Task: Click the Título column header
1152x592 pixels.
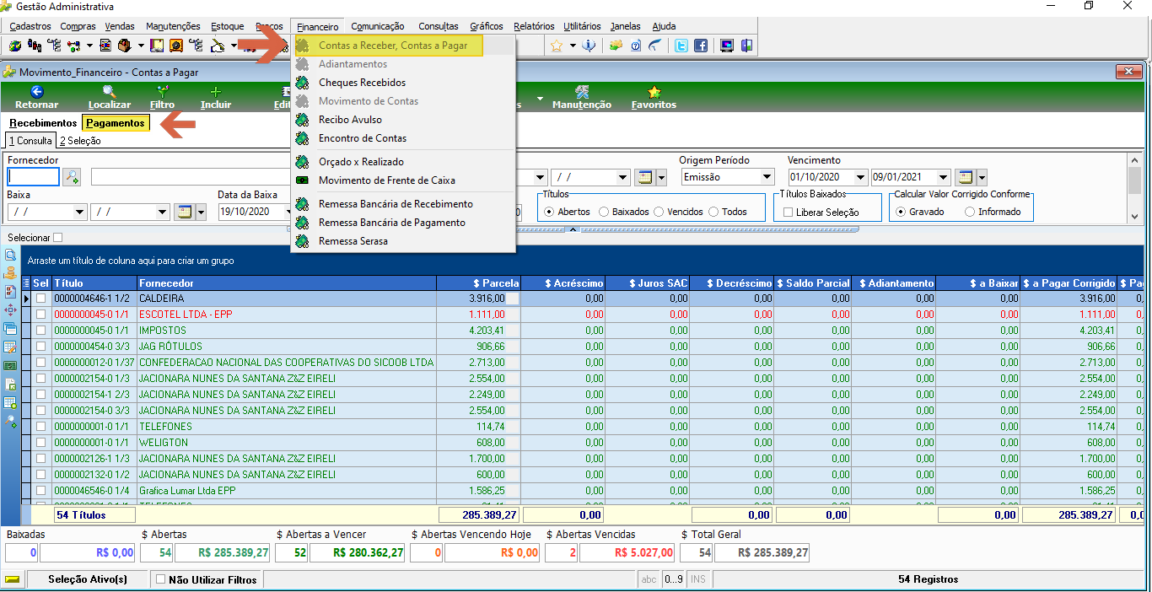Action: [x=94, y=283]
